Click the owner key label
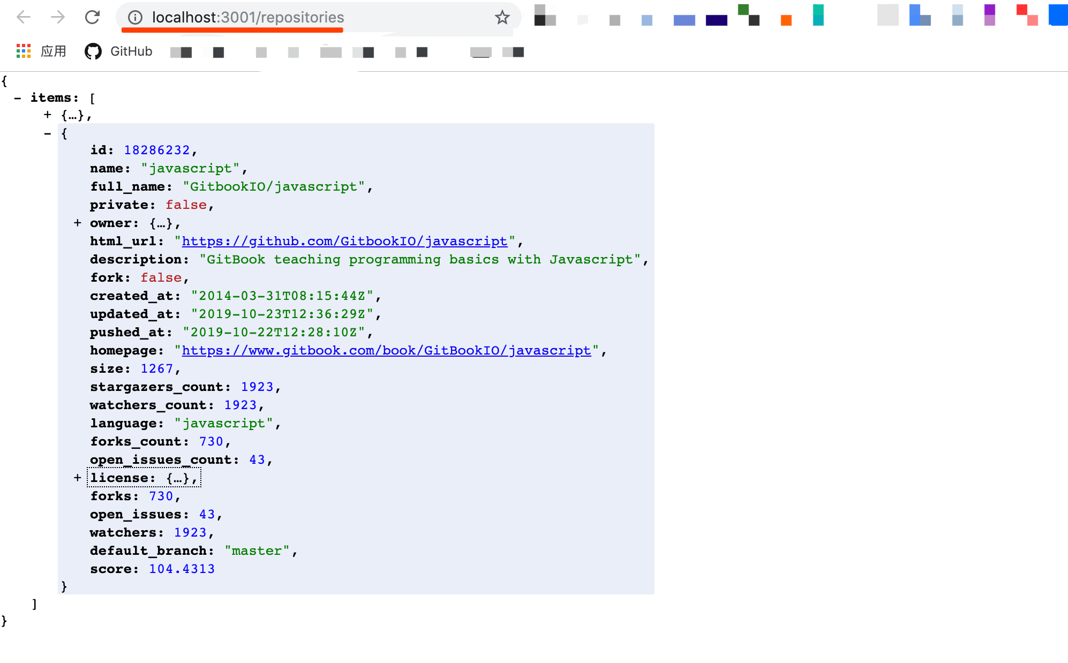Viewport: 1068px width, 663px height. click(x=114, y=223)
